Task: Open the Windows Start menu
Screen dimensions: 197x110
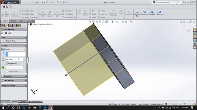Action: [x=3, y=108]
